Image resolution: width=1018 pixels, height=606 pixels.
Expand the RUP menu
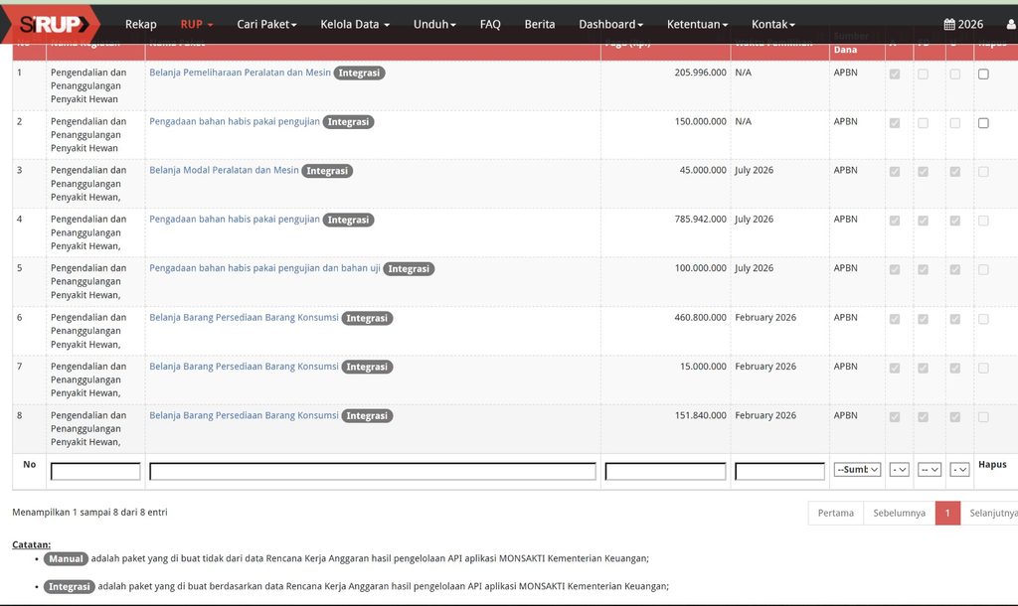click(196, 24)
